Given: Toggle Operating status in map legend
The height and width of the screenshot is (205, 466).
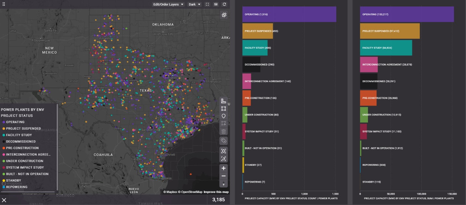Looking at the screenshot, I should (x=15, y=122).
